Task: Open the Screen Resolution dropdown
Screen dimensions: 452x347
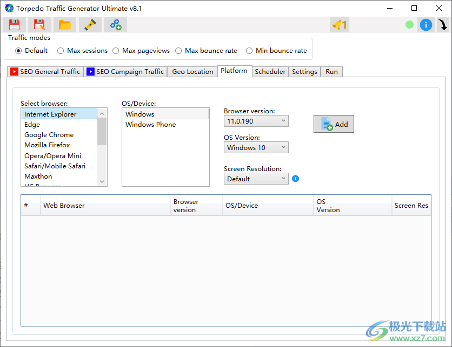Action: [x=256, y=179]
